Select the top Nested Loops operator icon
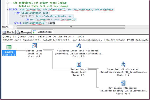The width and height of the screenshot is (150, 100). pos(34,46)
